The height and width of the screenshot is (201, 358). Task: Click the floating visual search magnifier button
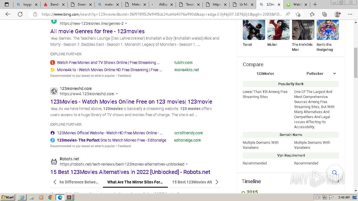click(335, 173)
